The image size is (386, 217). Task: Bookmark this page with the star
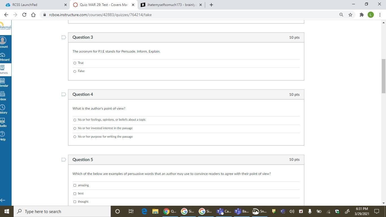350,15
